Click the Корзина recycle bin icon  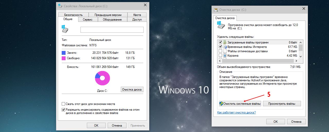[225, 56]
